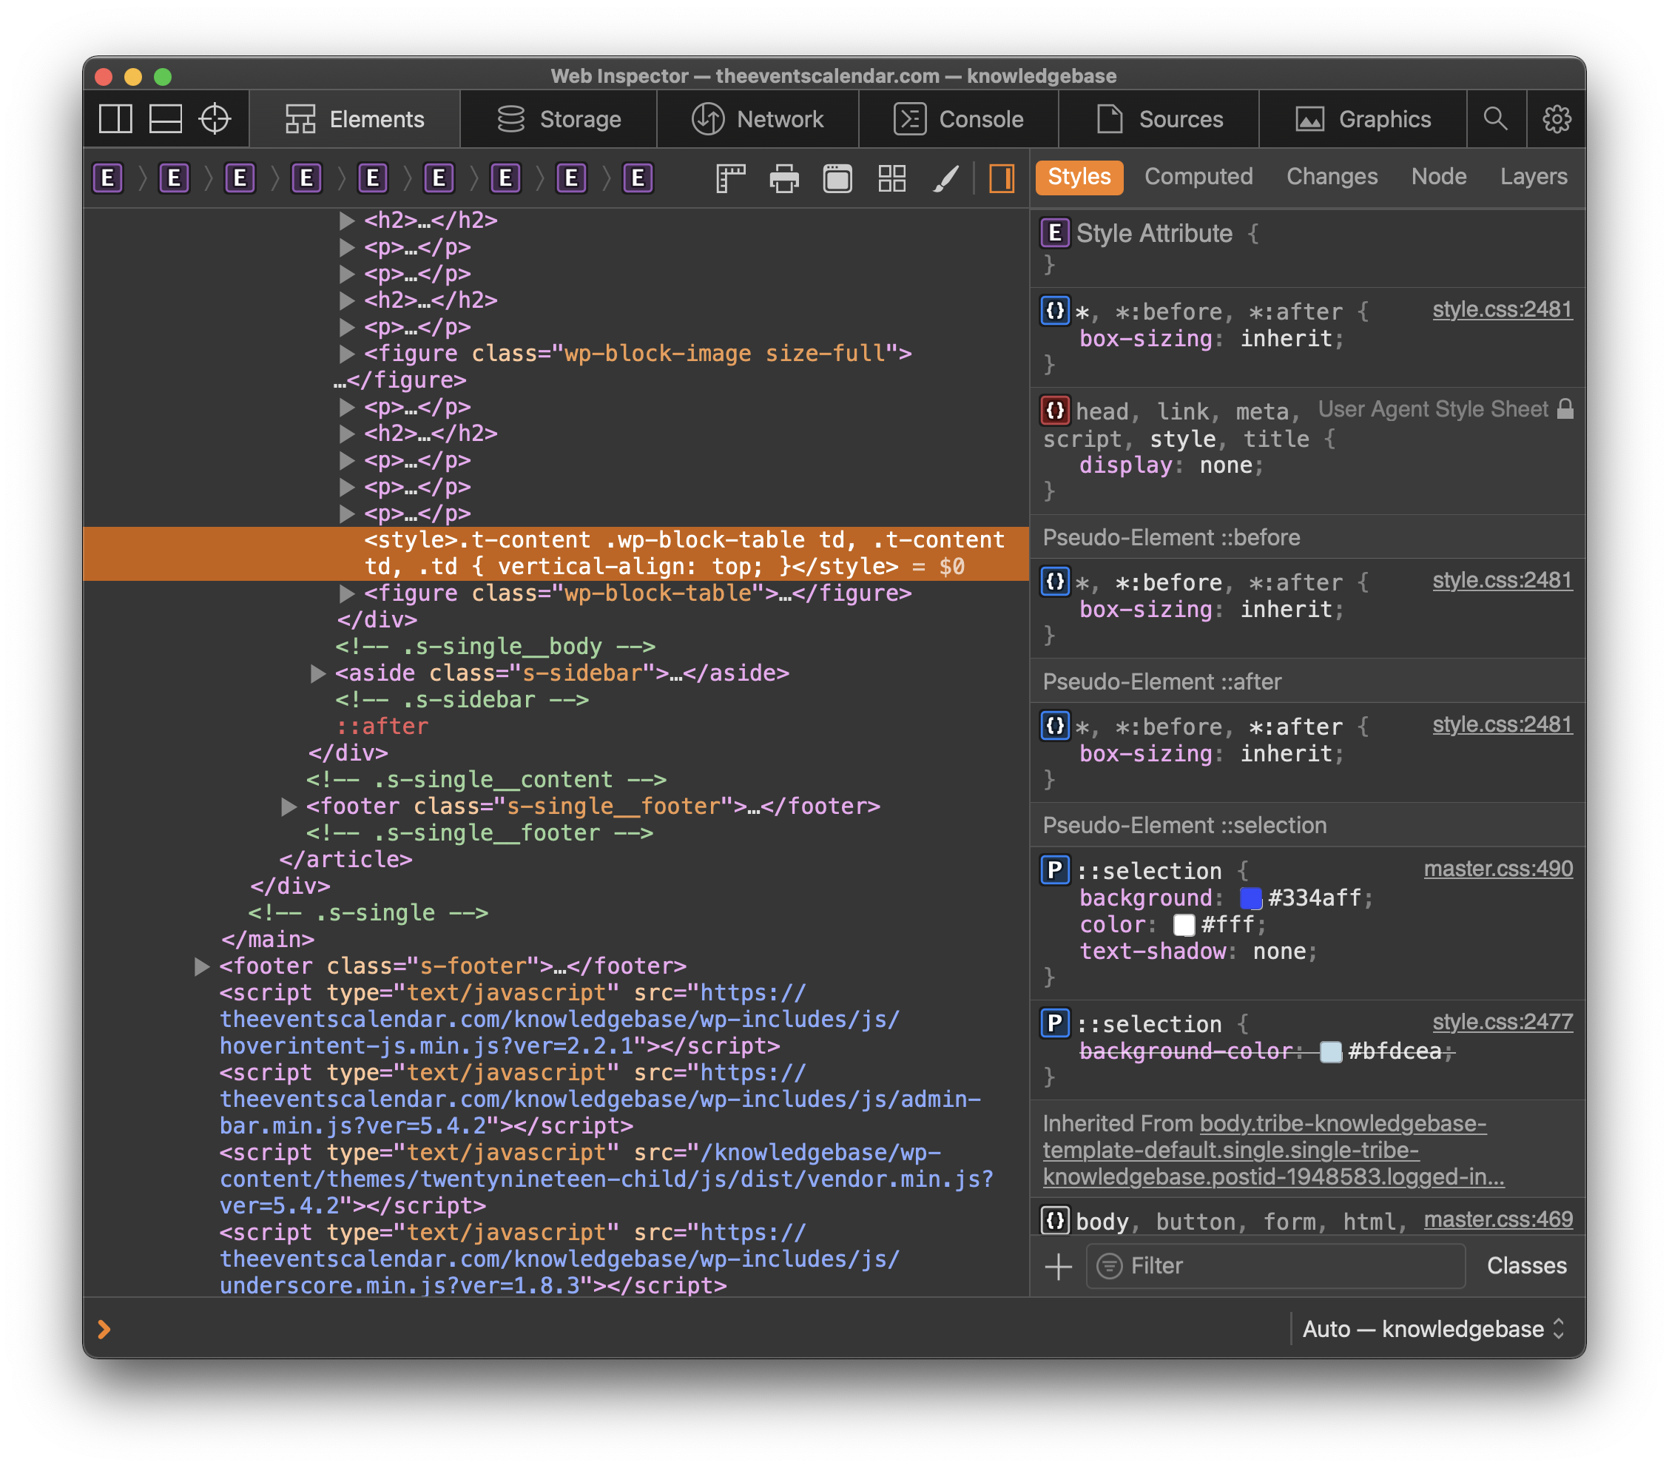The height and width of the screenshot is (1468, 1669).
Task: Switch to Elements tab
Action: (x=354, y=119)
